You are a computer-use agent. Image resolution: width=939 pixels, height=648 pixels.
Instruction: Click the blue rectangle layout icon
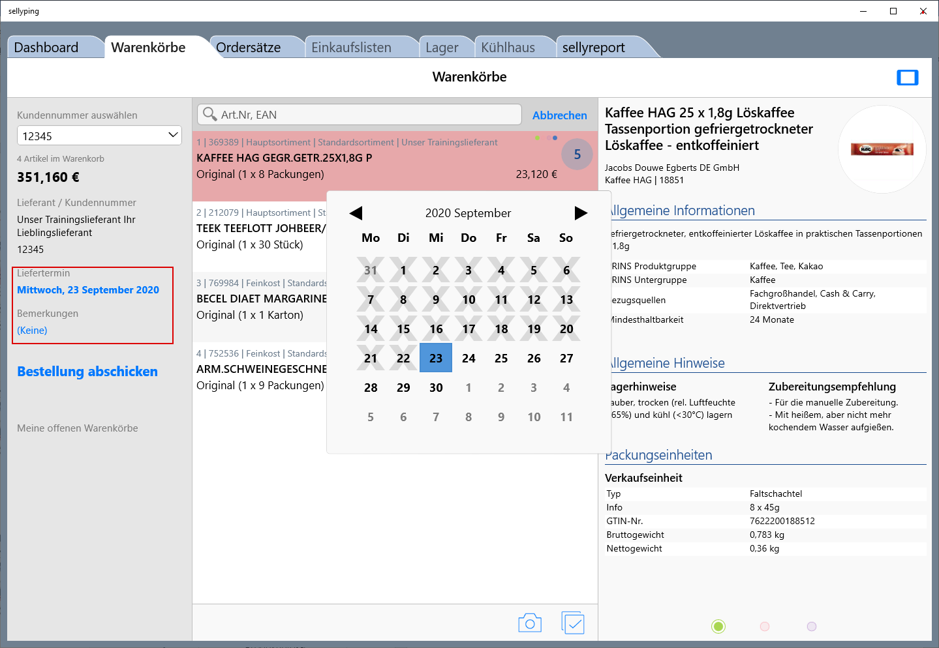pos(907,78)
